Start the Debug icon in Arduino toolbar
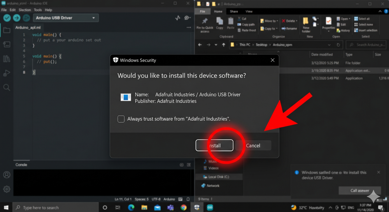Screen dimensions: 389x212 pos(26,18)
